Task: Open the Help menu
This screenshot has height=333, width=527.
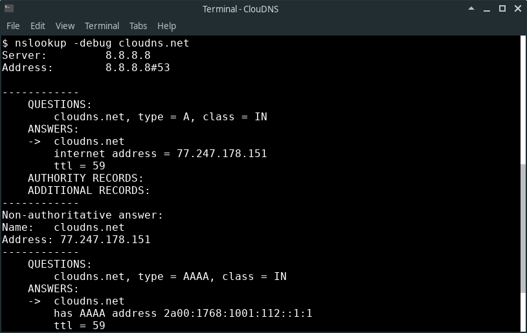Action: 166,26
